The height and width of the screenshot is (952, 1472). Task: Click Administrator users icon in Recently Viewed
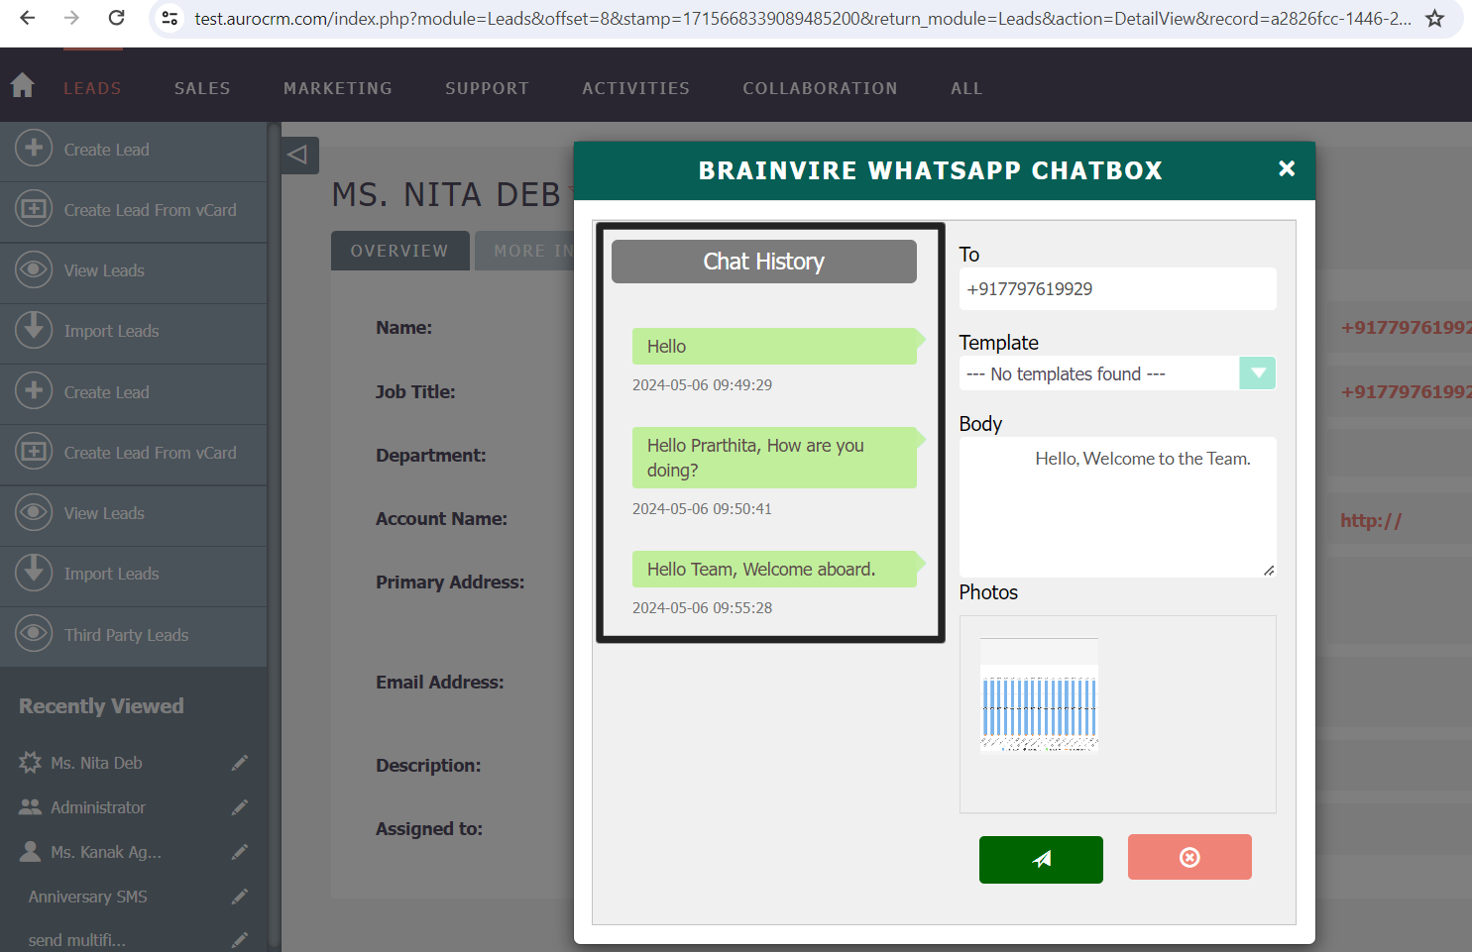point(30,807)
